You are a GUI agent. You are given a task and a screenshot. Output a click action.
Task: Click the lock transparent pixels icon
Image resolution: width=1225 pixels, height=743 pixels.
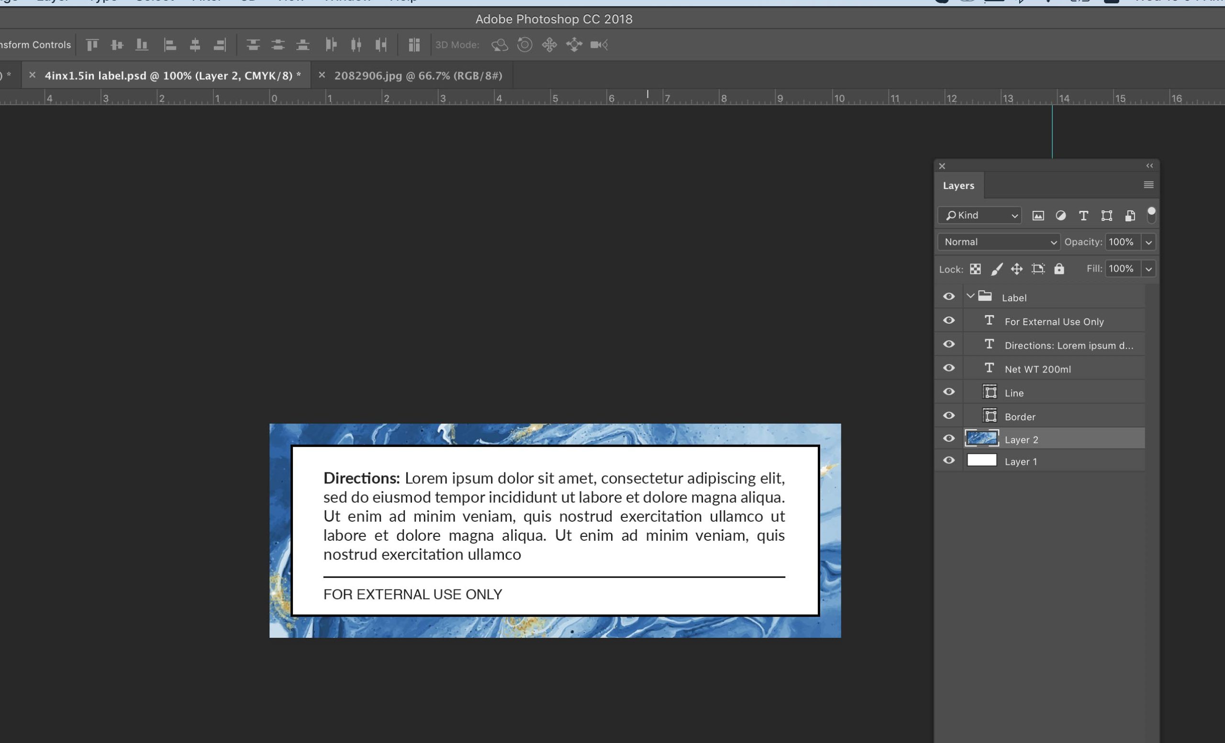[x=975, y=269]
